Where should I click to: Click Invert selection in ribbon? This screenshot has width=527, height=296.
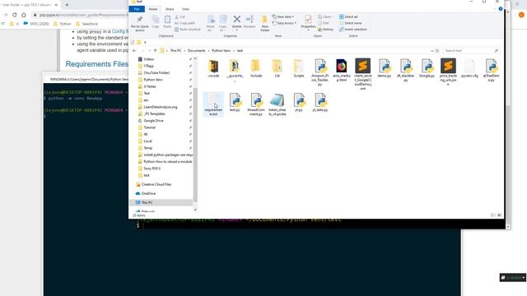click(353, 30)
